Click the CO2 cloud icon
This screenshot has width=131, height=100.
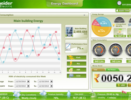pyautogui.click(x=71, y=76)
